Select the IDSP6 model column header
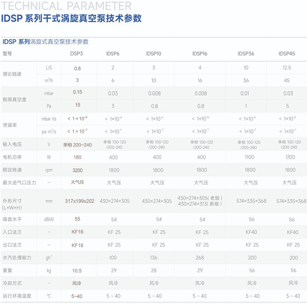The image size is (307, 304). pos(113,54)
